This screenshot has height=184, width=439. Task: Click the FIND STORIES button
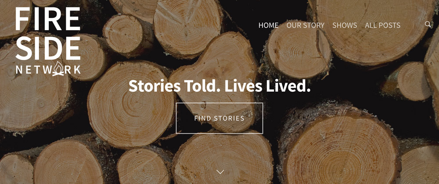pyautogui.click(x=219, y=118)
